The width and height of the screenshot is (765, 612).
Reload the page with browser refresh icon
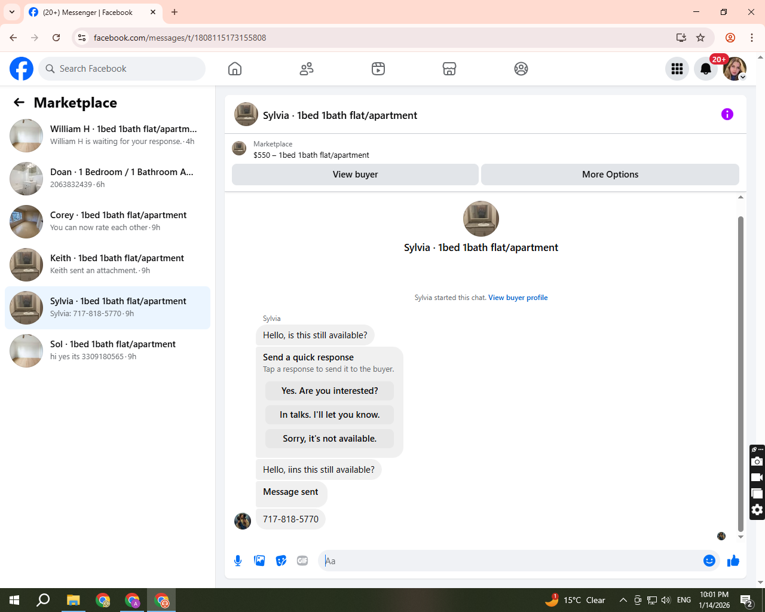click(56, 38)
